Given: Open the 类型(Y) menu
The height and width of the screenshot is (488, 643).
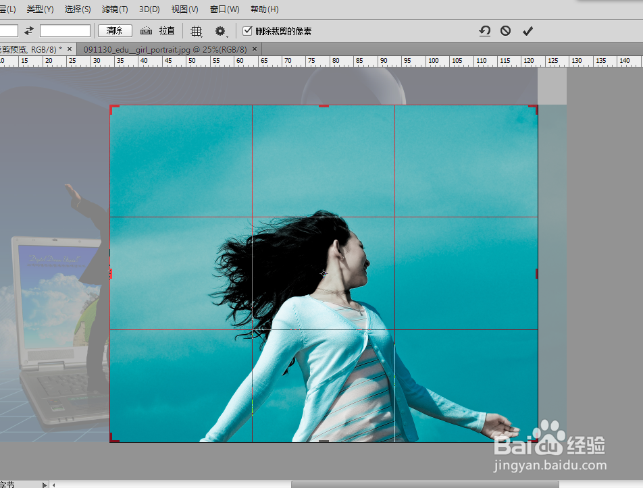Looking at the screenshot, I should [40, 9].
